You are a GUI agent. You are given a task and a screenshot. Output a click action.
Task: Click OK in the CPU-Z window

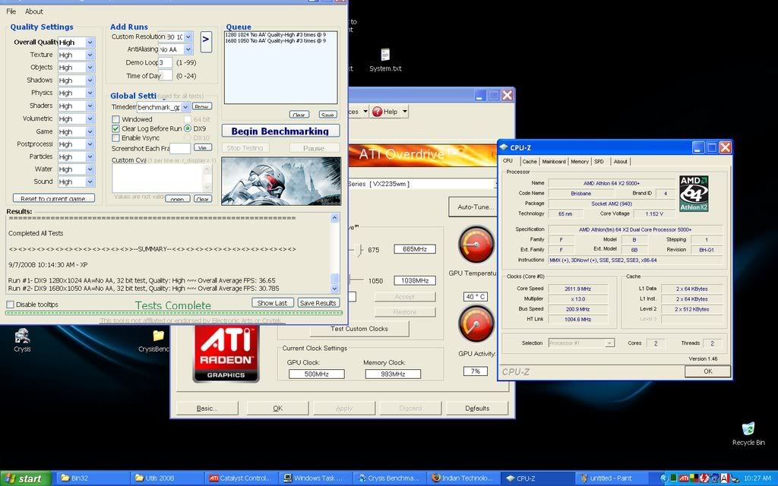tap(707, 371)
